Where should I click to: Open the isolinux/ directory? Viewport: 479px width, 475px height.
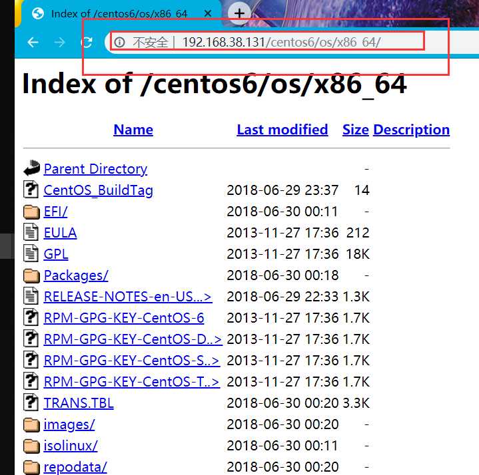(x=71, y=446)
